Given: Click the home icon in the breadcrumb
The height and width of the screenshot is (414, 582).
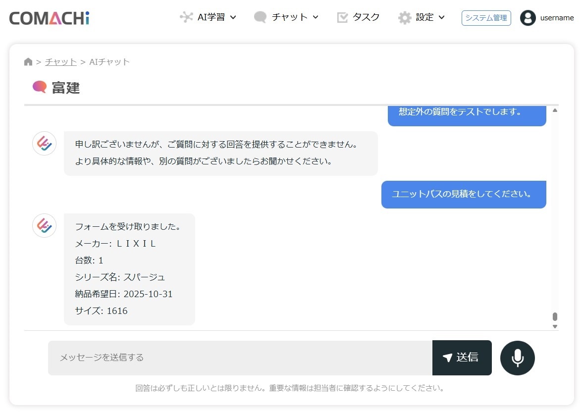Looking at the screenshot, I should 28,61.
